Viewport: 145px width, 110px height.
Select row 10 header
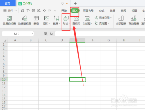pyautogui.click(x=4, y=79)
